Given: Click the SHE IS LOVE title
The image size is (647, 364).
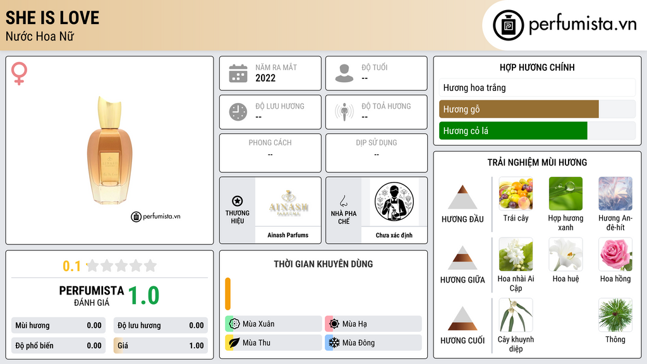Looking at the screenshot, I should coord(52,18).
